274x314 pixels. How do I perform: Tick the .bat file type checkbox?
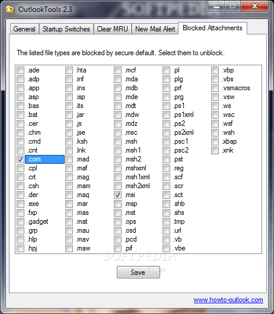point(20,115)
